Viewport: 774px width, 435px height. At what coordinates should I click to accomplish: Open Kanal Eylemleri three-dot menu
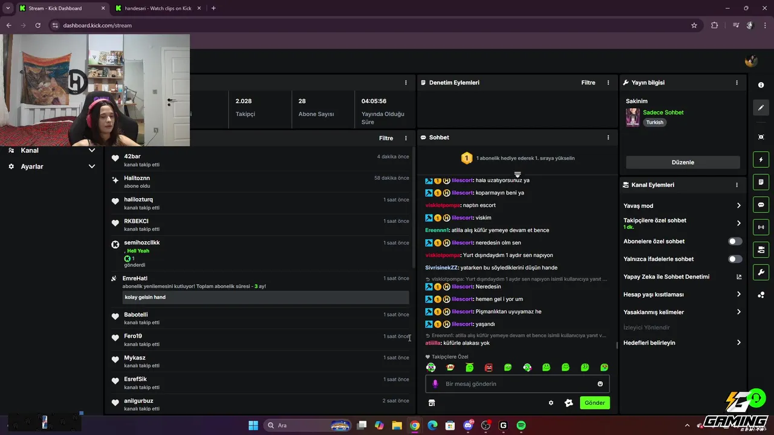click(x=737, y=185)
